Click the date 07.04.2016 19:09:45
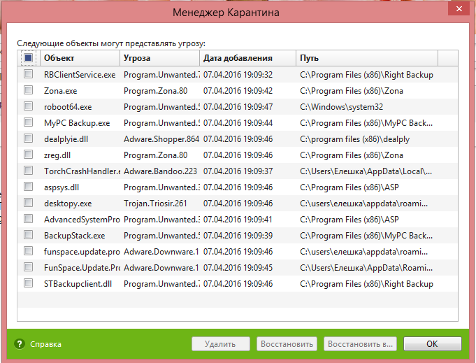The height and width of the screenshot is (363, 476). pyautogui.click(x=238, y=268)
